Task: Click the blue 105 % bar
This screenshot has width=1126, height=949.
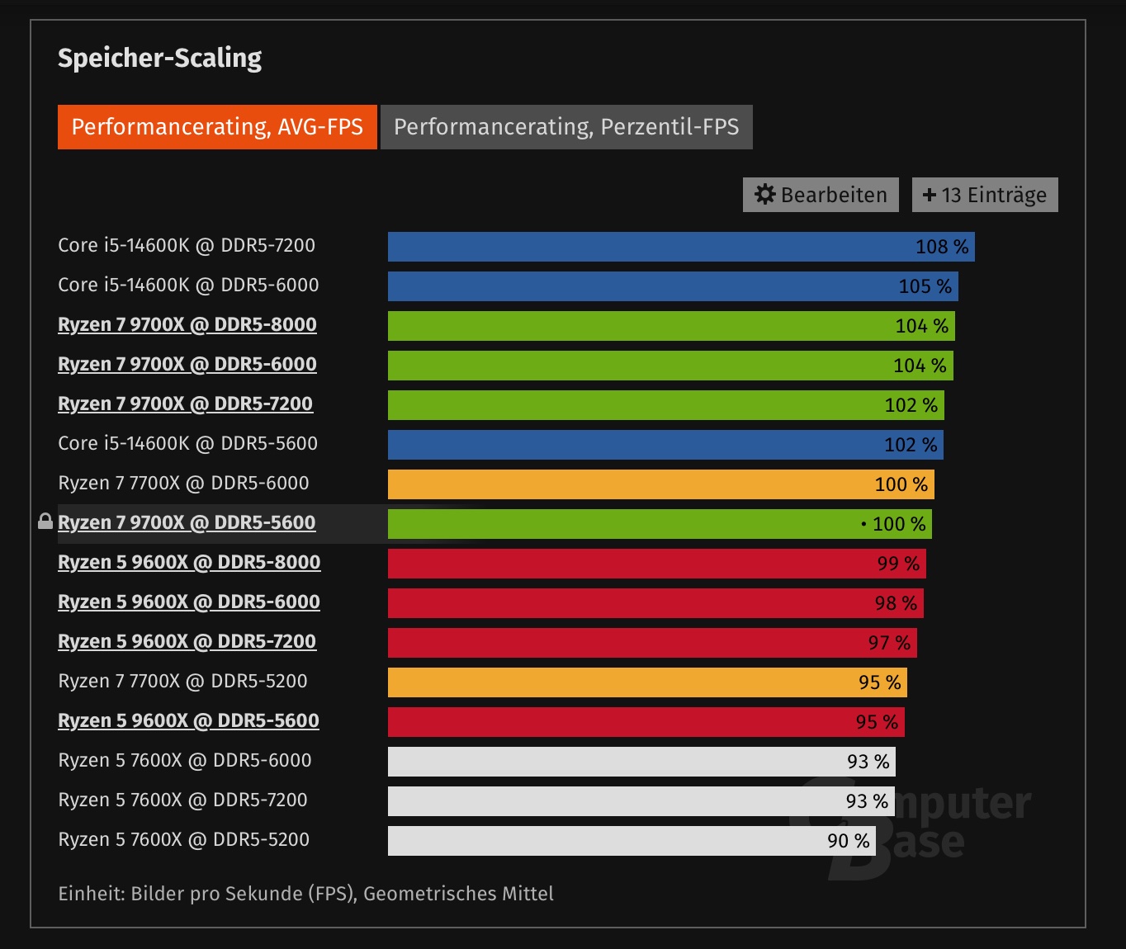Action: pyautogui.click(x=673, y=286)
